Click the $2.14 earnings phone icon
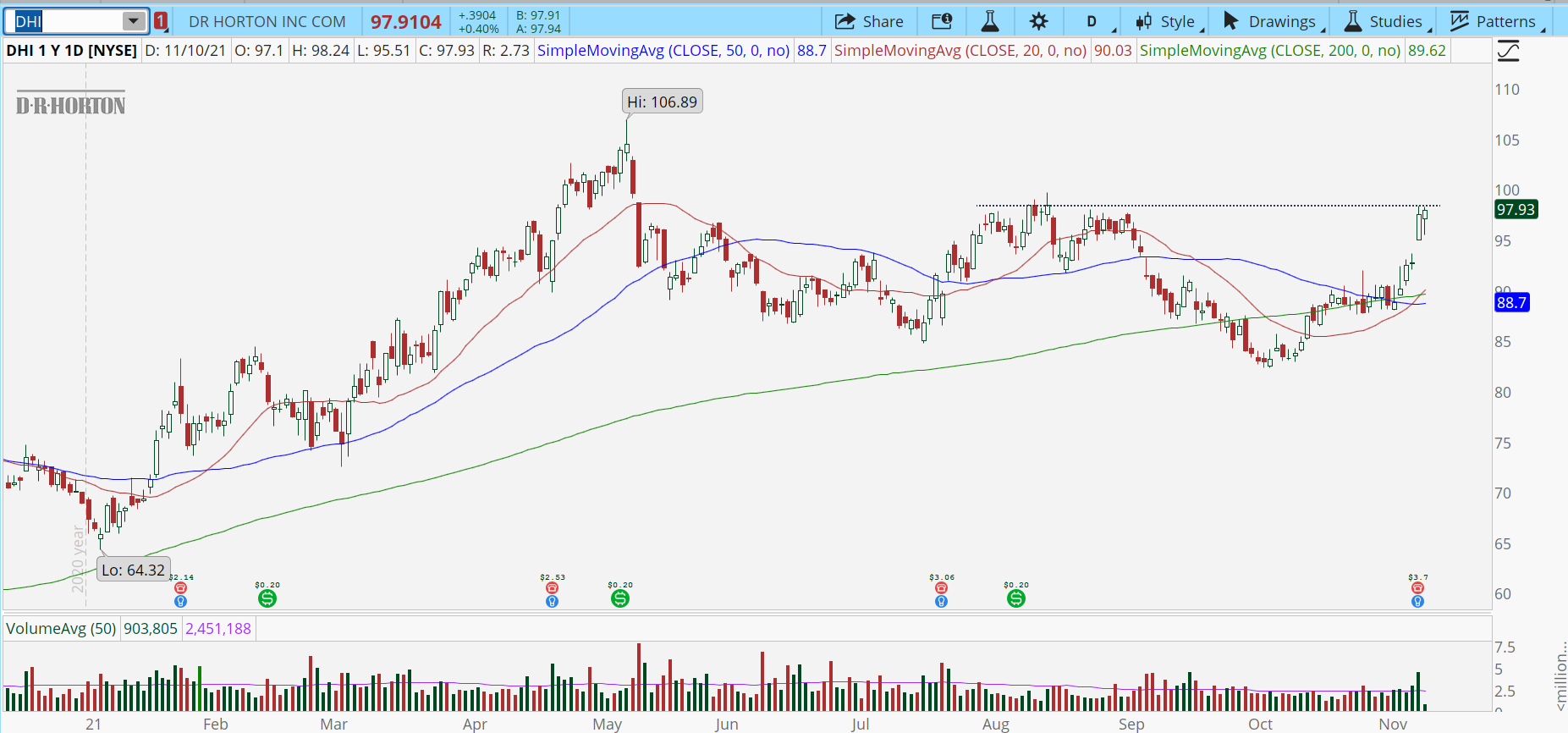This screenshot has height=733, width=1568. point(180,587)
